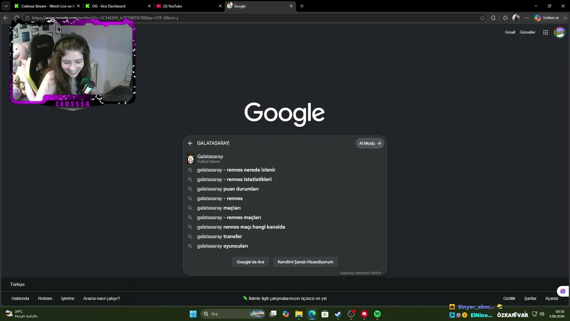Open the Google account profile avatar
The image size is (570, 321).
pyautogui.click(x=560, y=32)
